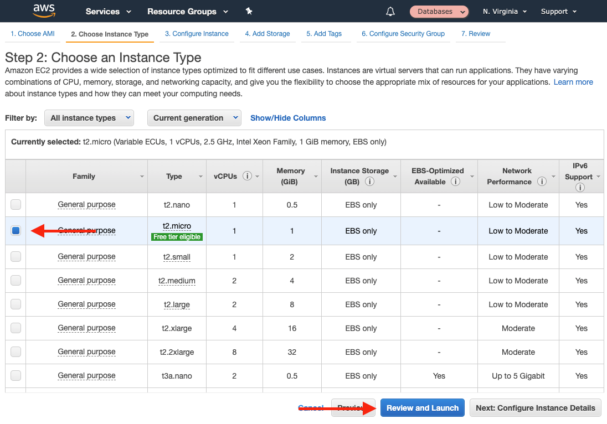Deselect the t2.micro instance checkbox
Screen dimensions: 607x424
[x=16, y=230]
